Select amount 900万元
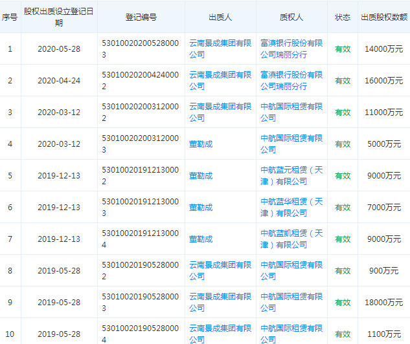This screenshot has width=410, height=344. [383, 271]
